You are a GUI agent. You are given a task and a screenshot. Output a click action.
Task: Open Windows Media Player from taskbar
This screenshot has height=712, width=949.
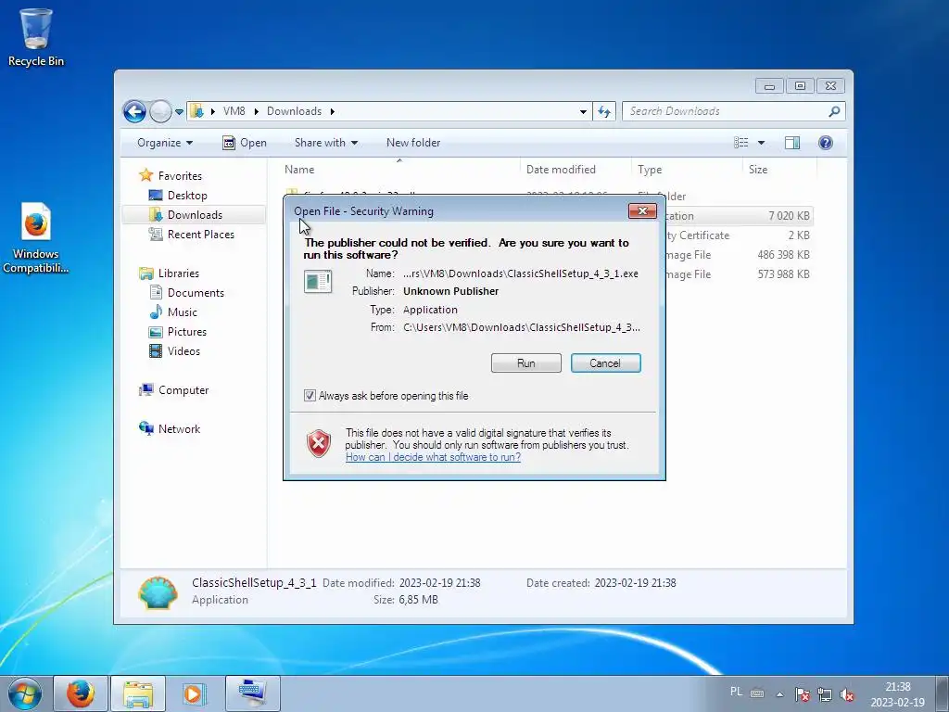[x=194, y=693]
